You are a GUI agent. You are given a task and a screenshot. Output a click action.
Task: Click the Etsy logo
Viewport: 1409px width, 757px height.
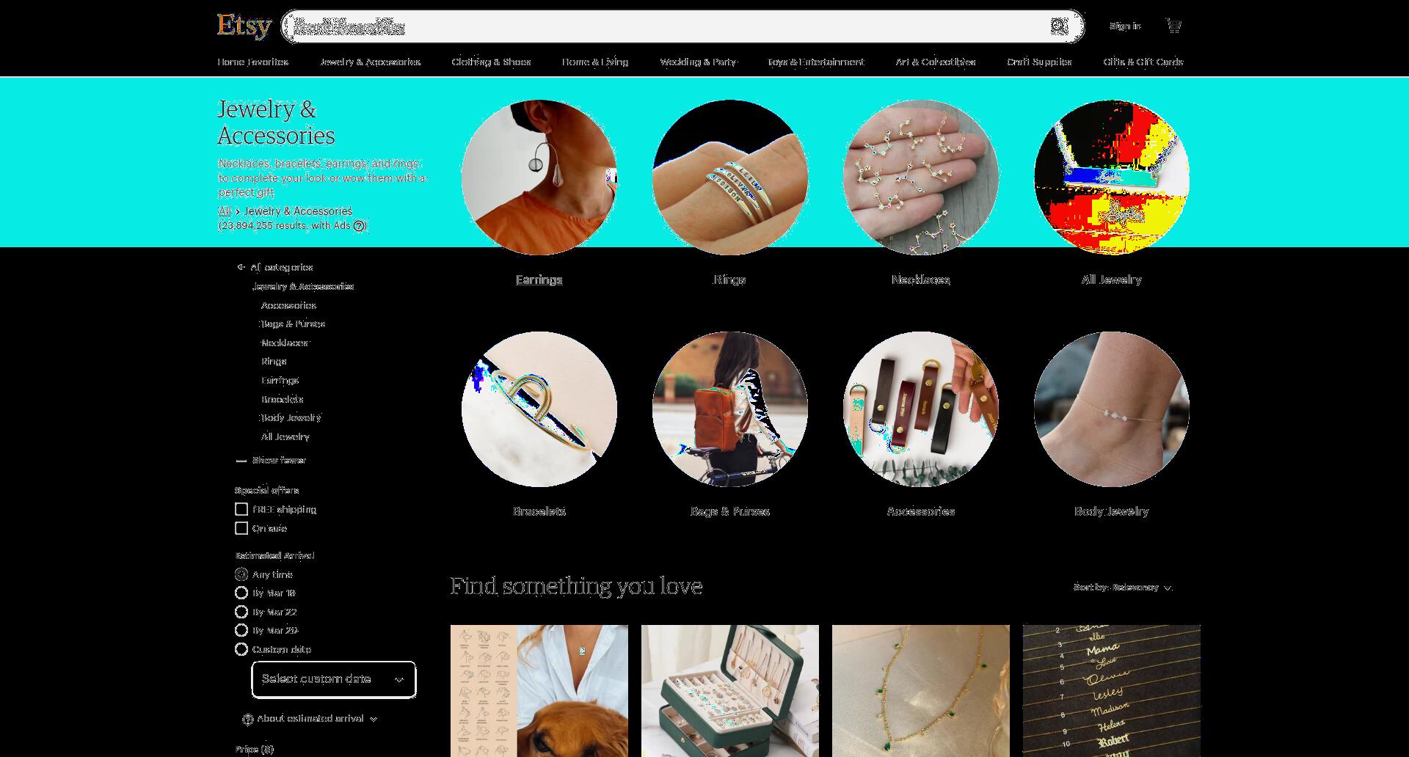(244, 26)
